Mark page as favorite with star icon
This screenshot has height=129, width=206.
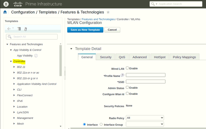tap(108, 12)
